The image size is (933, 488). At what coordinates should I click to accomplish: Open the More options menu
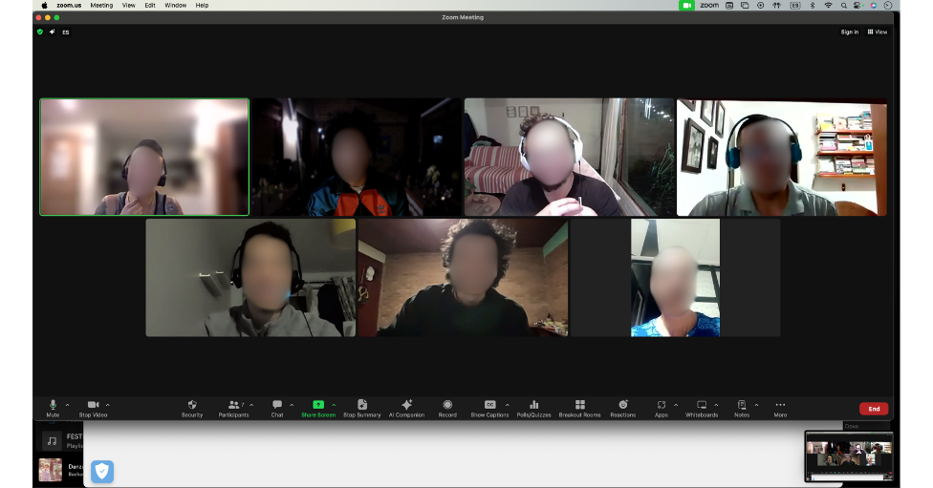(780, 409)
